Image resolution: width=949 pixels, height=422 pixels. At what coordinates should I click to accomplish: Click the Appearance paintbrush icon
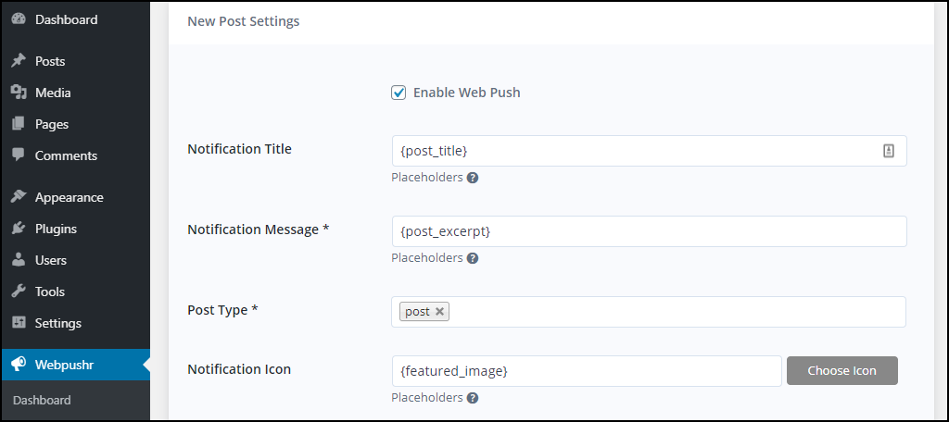pos(19,197)
